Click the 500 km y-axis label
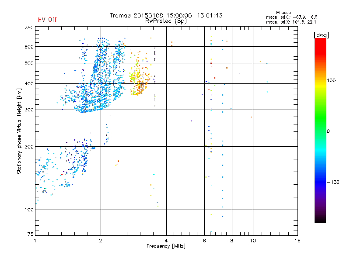This screenshot has width=350, height=262. (29, 63)
